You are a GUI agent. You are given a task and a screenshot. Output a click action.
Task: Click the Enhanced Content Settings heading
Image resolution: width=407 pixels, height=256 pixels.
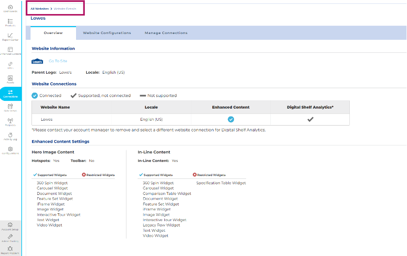click(x=61, y=142)
